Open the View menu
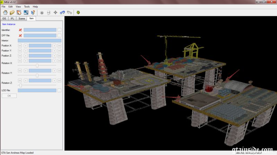Image resolution: width=277 pixels, height=155 pixels. coord(18,7)
